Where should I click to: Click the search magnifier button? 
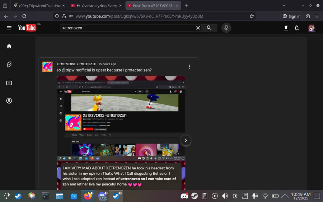tap(209, 28)
